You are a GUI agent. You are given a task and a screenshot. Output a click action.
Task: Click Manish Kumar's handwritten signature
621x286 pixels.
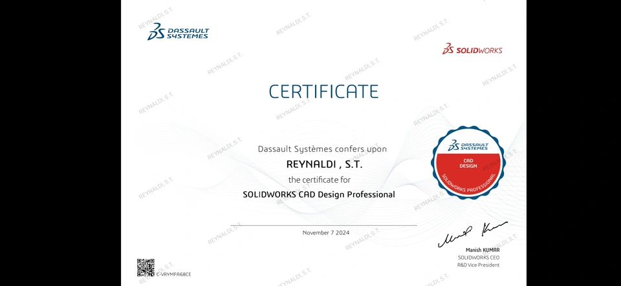tap(472, 234)
